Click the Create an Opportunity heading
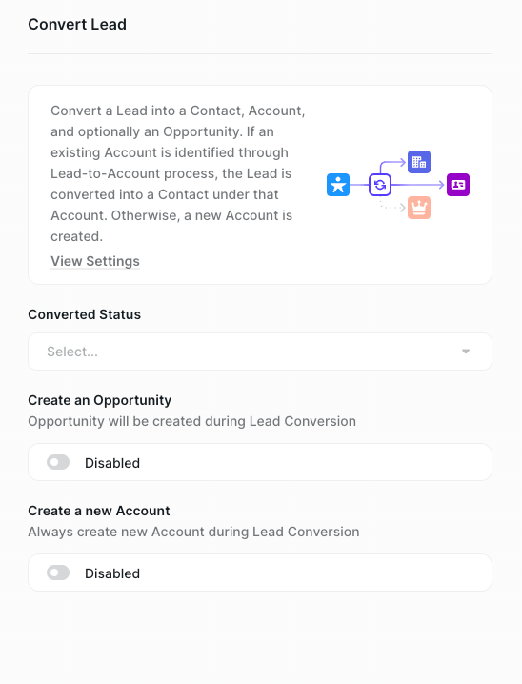 pos(99,400)
